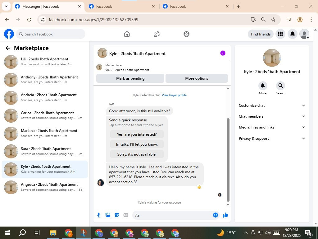Select Kyle apartment conversation
Screen dimensions: 318x239
pyautogui.click(x=45, y=169)
